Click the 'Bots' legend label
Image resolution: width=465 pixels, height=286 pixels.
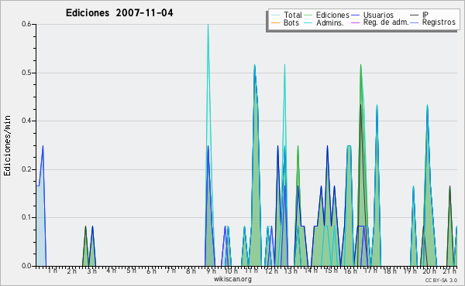tap(291, 22)
